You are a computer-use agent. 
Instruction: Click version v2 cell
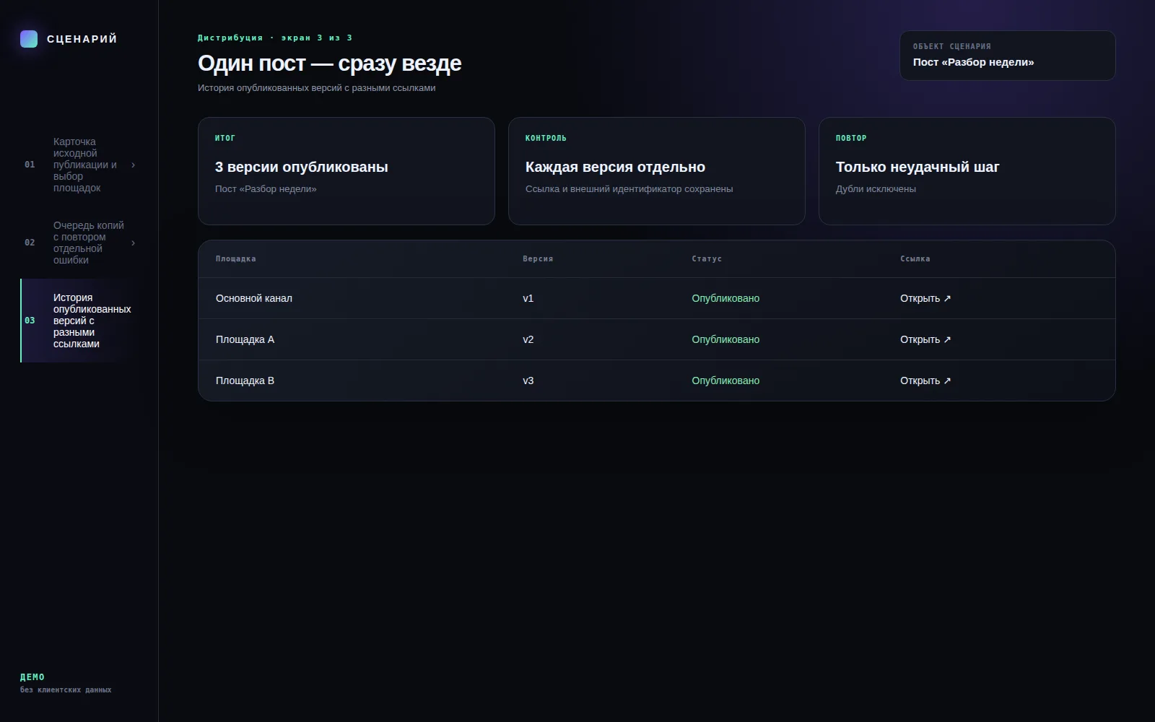click(528, 339)
